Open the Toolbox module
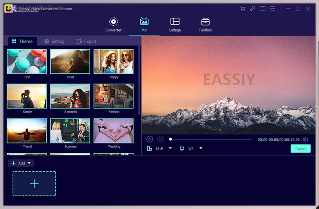The height and width of the screenshot is (209, 319). (x=205, y=25)
